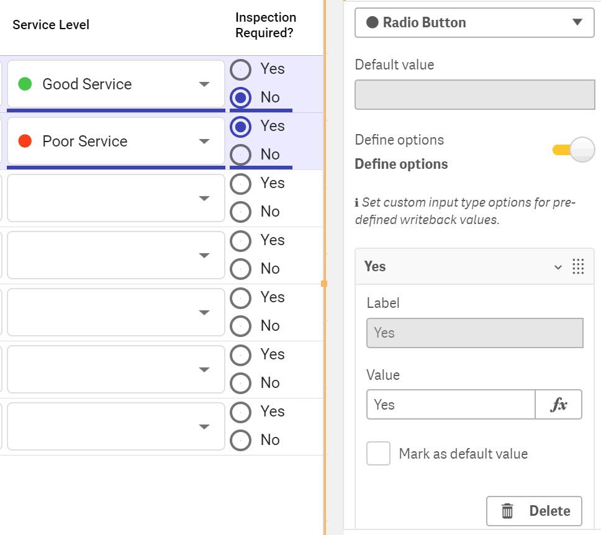Click the info icon beside the hint text

pyautogui.click(x=357, y=203)
